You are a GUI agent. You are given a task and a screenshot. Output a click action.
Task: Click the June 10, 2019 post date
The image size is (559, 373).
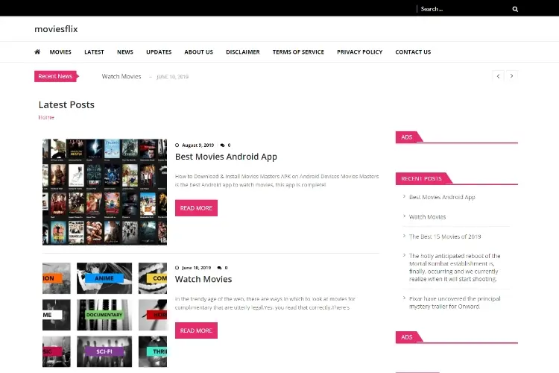click(x=197, y=268)
